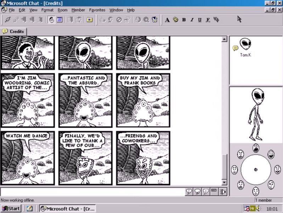Click the yellow folder icon in toolbar
Screen dimensions: 283x213
pos(90,20)
